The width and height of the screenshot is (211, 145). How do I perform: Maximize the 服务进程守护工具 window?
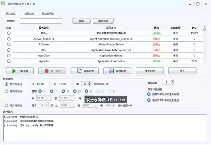point(198,4)
